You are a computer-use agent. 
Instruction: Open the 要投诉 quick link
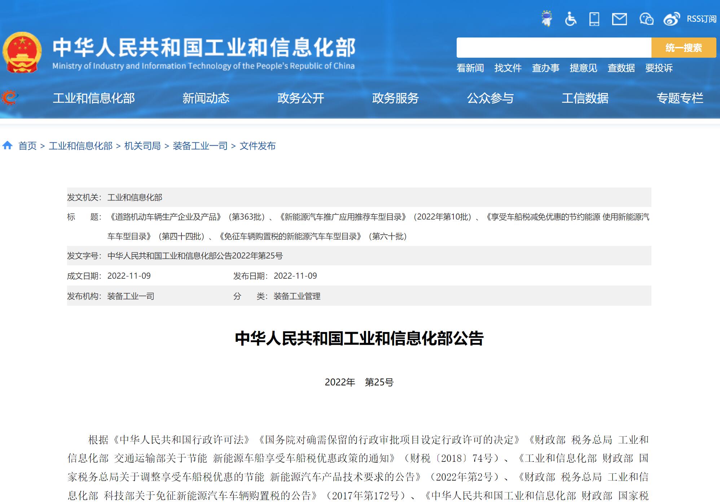pos(659,68)
